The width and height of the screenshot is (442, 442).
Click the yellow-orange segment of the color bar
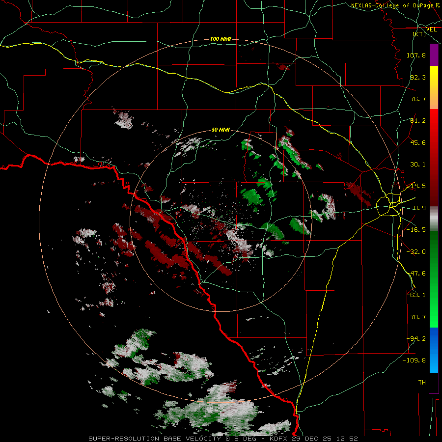[x=434, y=87]
